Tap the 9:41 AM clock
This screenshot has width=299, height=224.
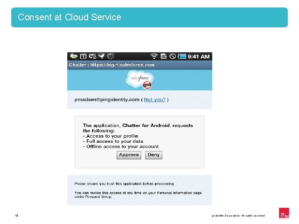pyautogui.click(x=199, y=56)
